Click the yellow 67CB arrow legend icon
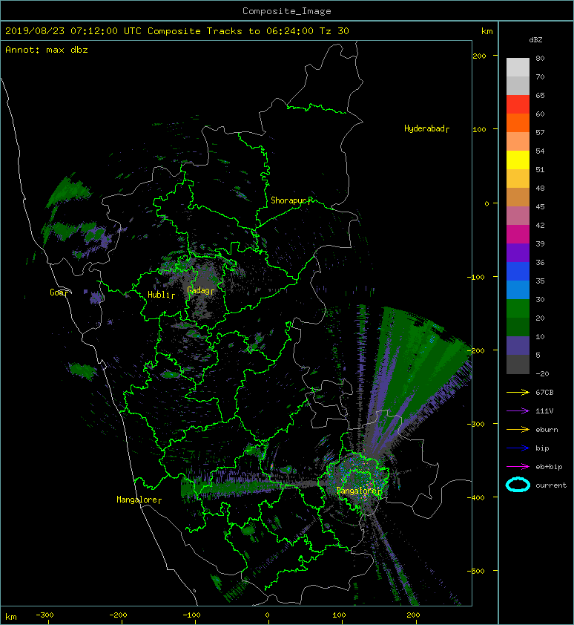574x625 pixels. tap(518, 393)
